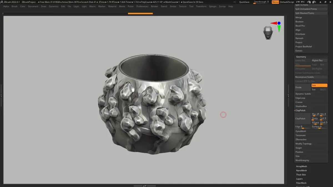
Task: Open the Stroke menu
Action: point(173,6)
